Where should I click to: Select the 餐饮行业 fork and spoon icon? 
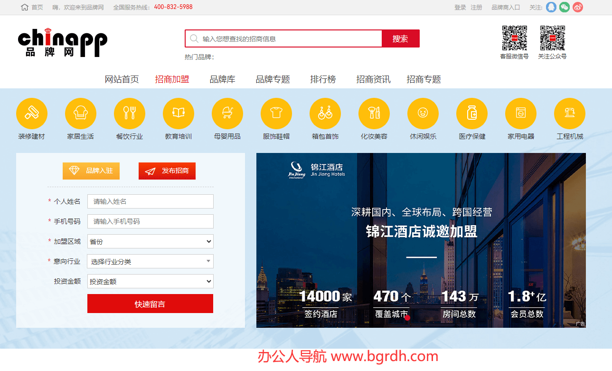(130, 114)
